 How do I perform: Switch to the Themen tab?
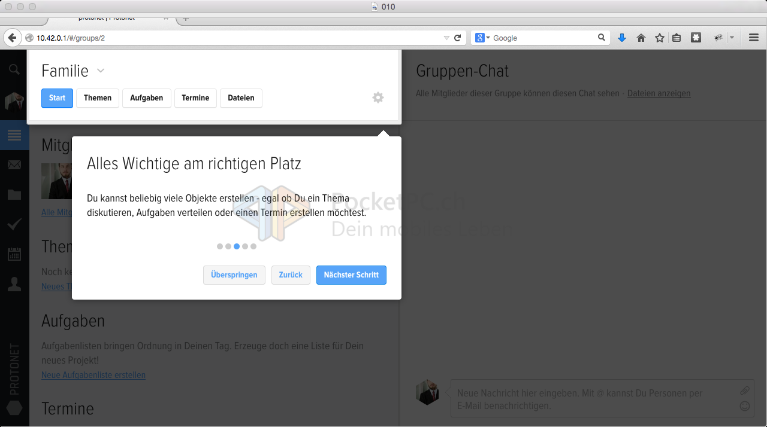[98, 98]
